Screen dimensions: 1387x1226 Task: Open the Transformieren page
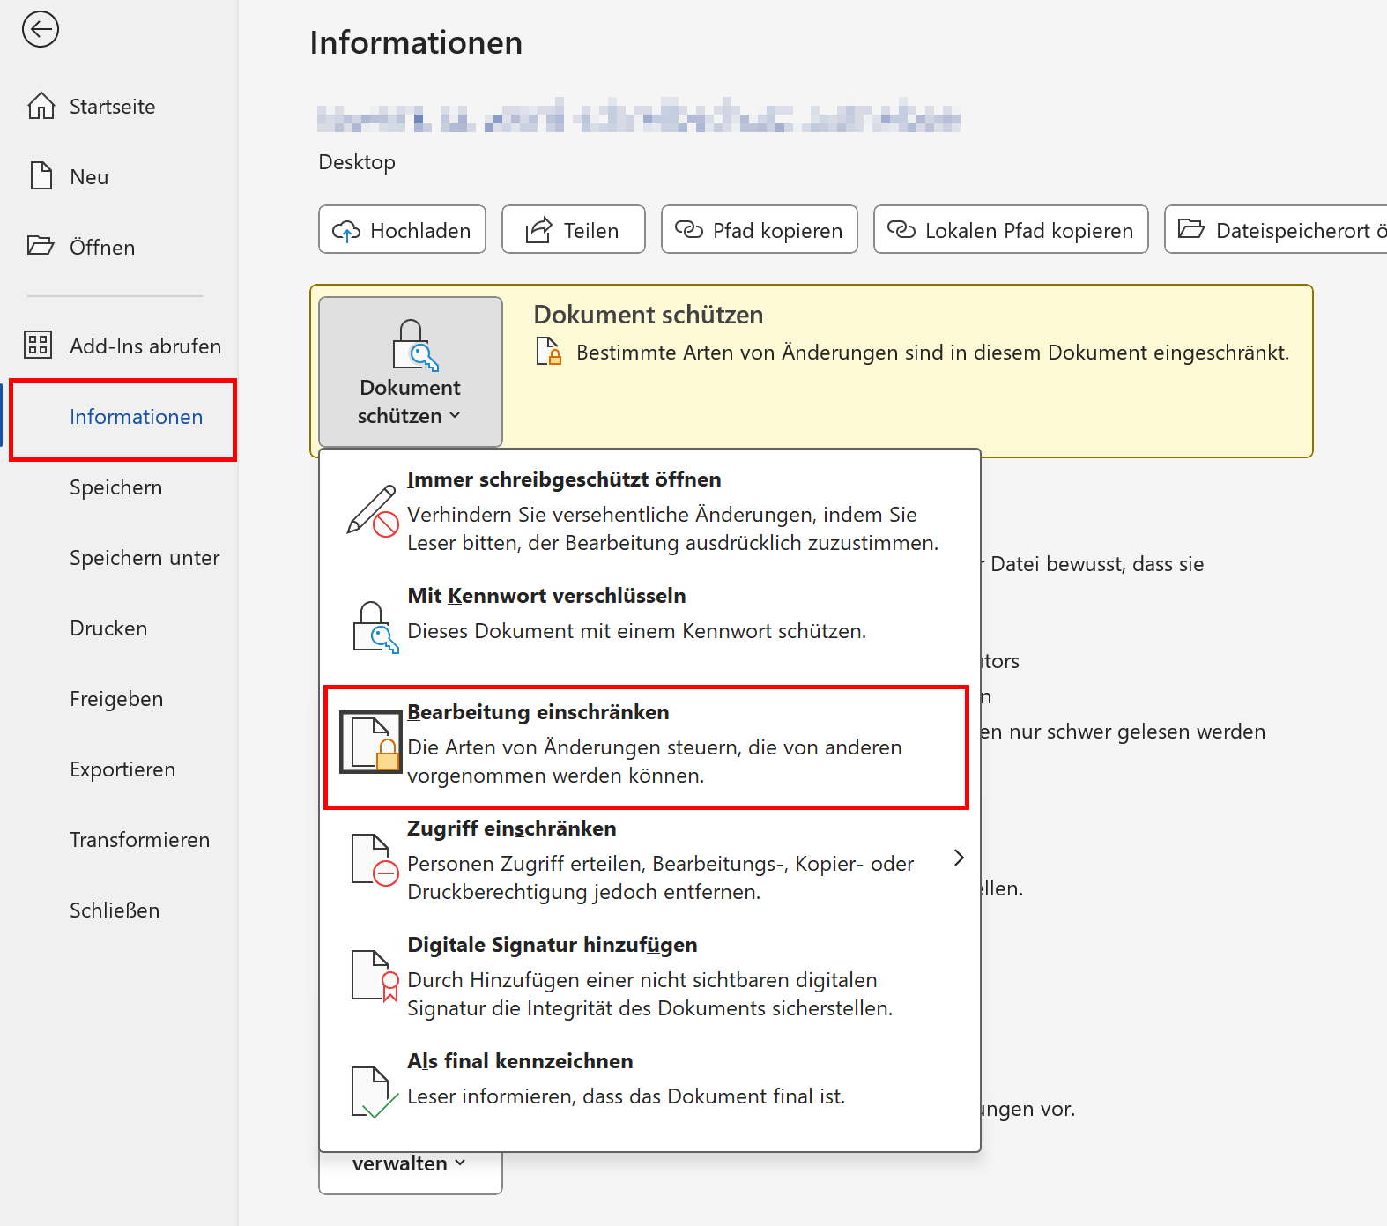pos(119,840)
